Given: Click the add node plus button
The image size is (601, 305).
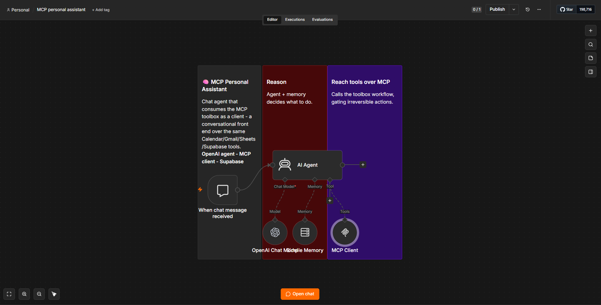Looking at the screenshot, I should [x=591, y=31].
